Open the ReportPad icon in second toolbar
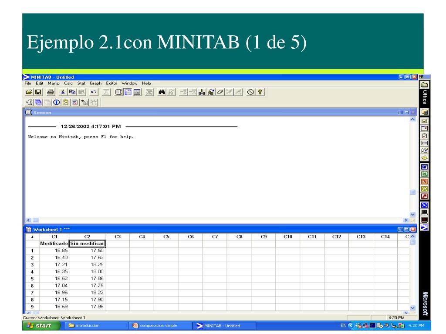The width and height of the screenshot is (446, 334). pos(75,102)
